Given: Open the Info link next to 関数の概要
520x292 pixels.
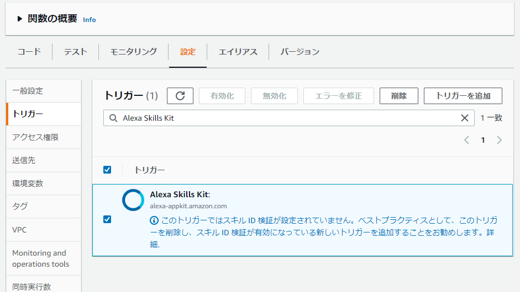Looking at the screenshot, I should pyautogui.click(x=89, y=20).
